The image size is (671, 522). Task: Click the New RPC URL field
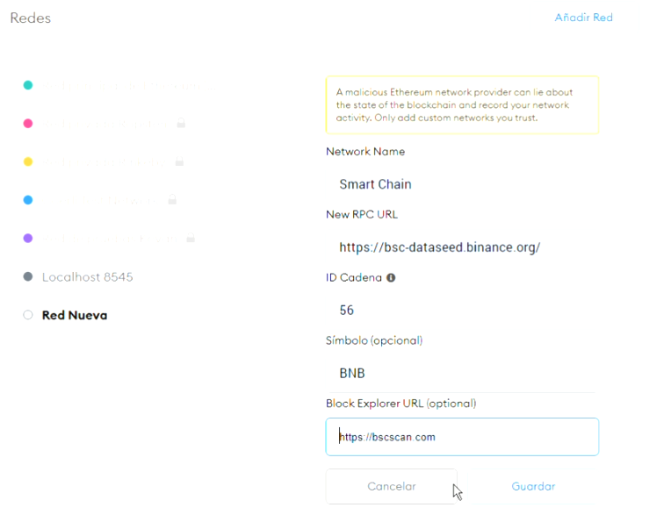pyautogui.click(x=462, y=247)
